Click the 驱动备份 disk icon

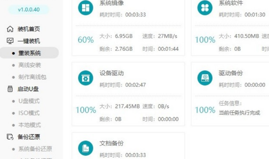pos(205,78)
